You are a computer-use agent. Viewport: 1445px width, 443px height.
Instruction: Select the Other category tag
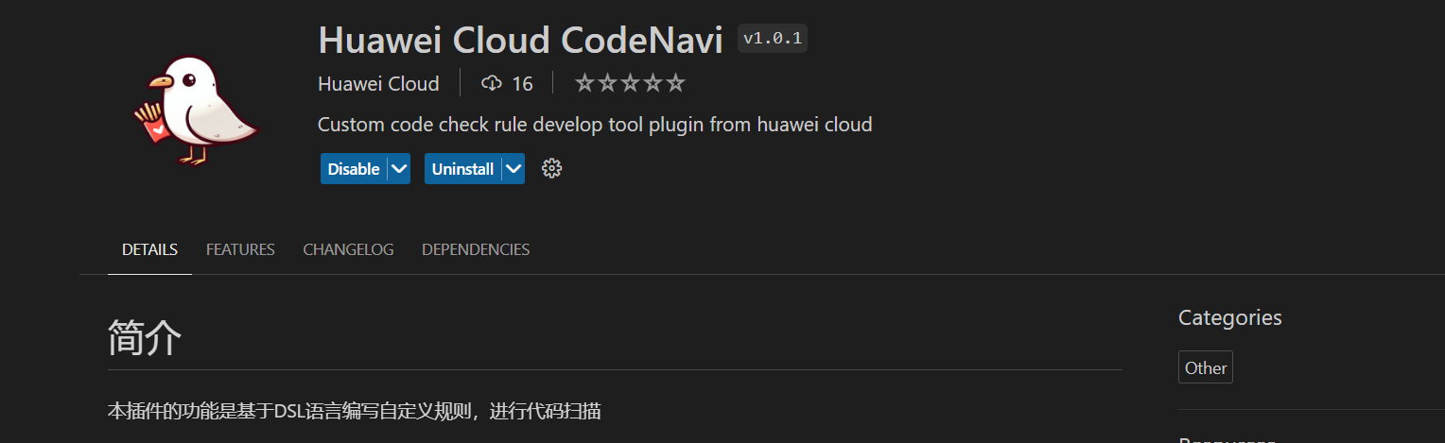[x=1206, y=368]
